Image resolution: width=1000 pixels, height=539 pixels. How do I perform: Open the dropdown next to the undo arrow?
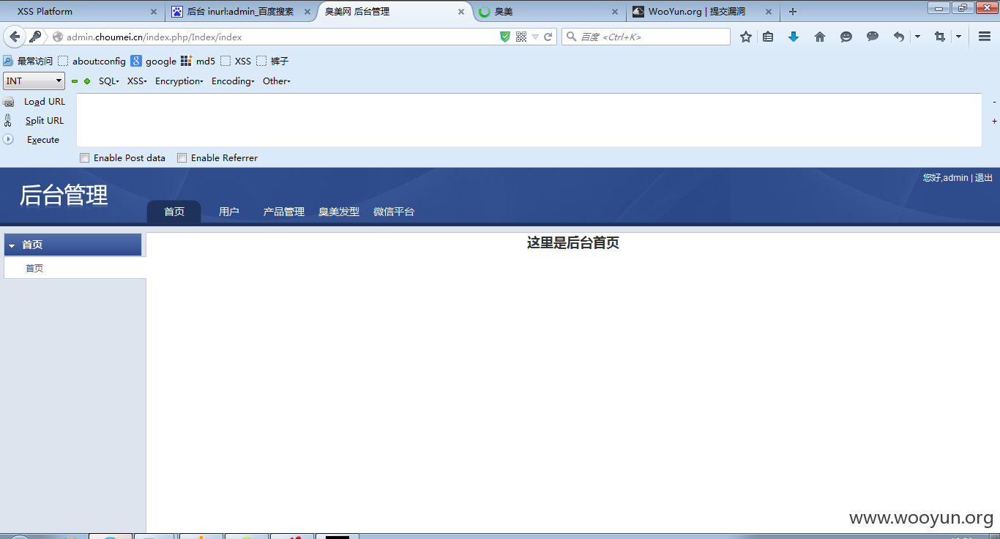(917, 37)
